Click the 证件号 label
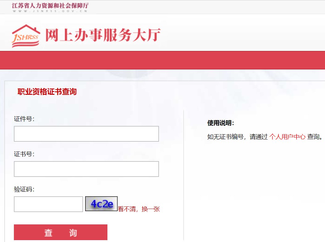325x242 pixels. point(24,119)
